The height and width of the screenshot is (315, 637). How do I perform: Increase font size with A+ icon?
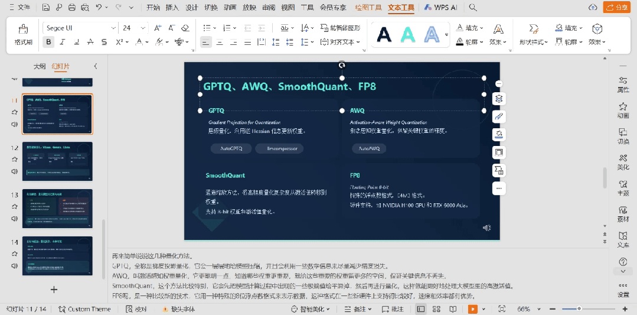coord(158,28)
